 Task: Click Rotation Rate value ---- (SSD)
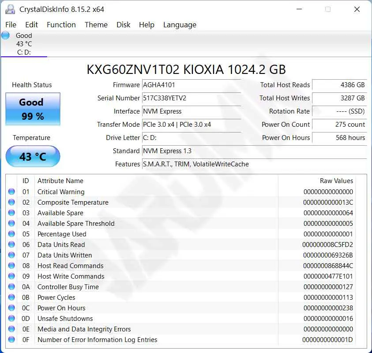click(x=339, y=111)
